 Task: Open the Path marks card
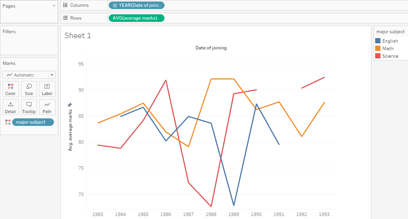coord(47,107)
